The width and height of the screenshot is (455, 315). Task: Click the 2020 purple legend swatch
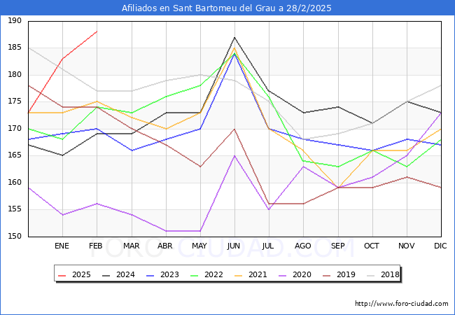click(x=283, y=274)
